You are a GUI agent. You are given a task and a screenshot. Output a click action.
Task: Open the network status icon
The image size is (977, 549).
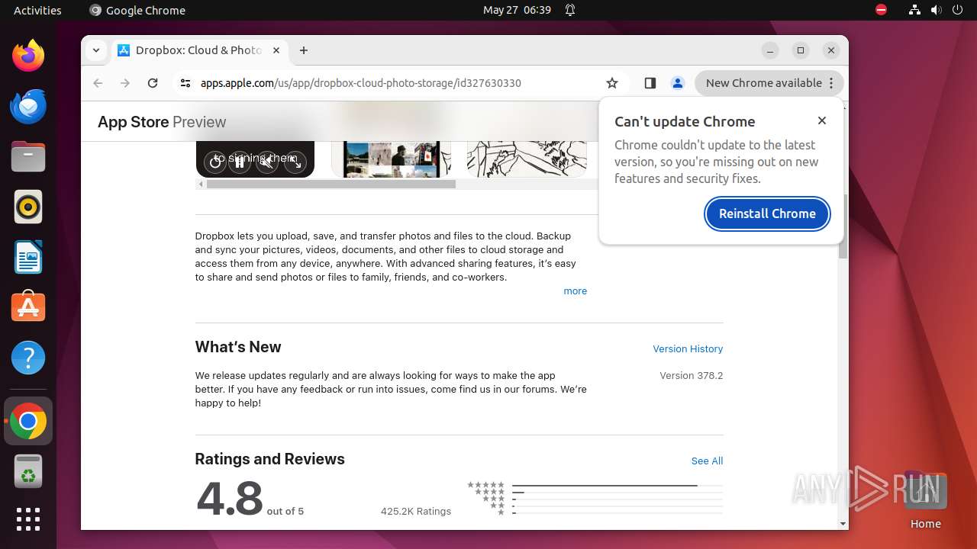pyautogui.click(x=914, y=10)
